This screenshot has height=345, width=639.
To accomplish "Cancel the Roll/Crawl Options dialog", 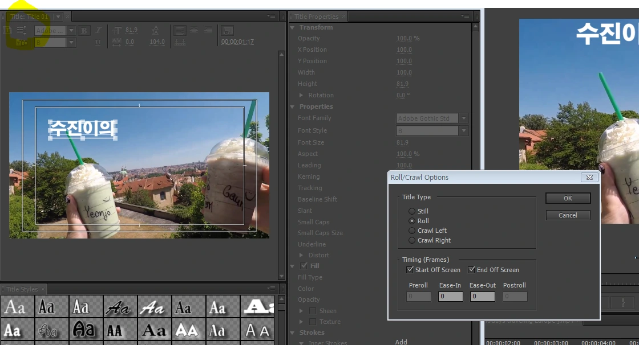I will 568,215.
